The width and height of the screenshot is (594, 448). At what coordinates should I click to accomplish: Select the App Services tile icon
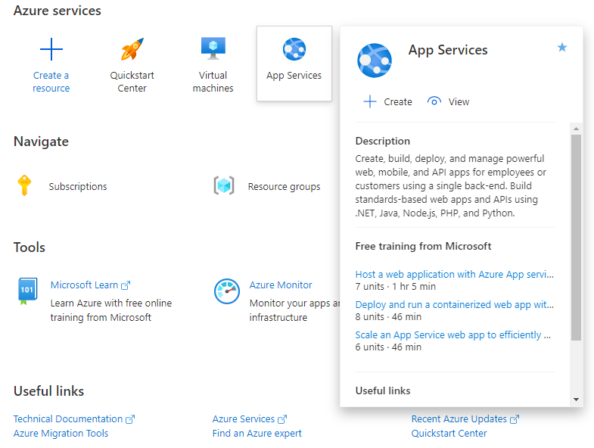[294, 49]
